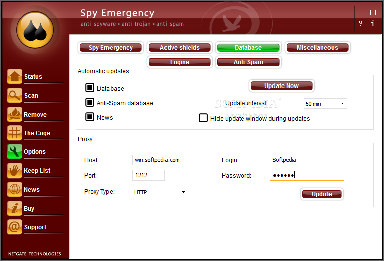The image size is (384, 261).
Task: Click the Keep List hand icon
Action: tap(15, 170)
